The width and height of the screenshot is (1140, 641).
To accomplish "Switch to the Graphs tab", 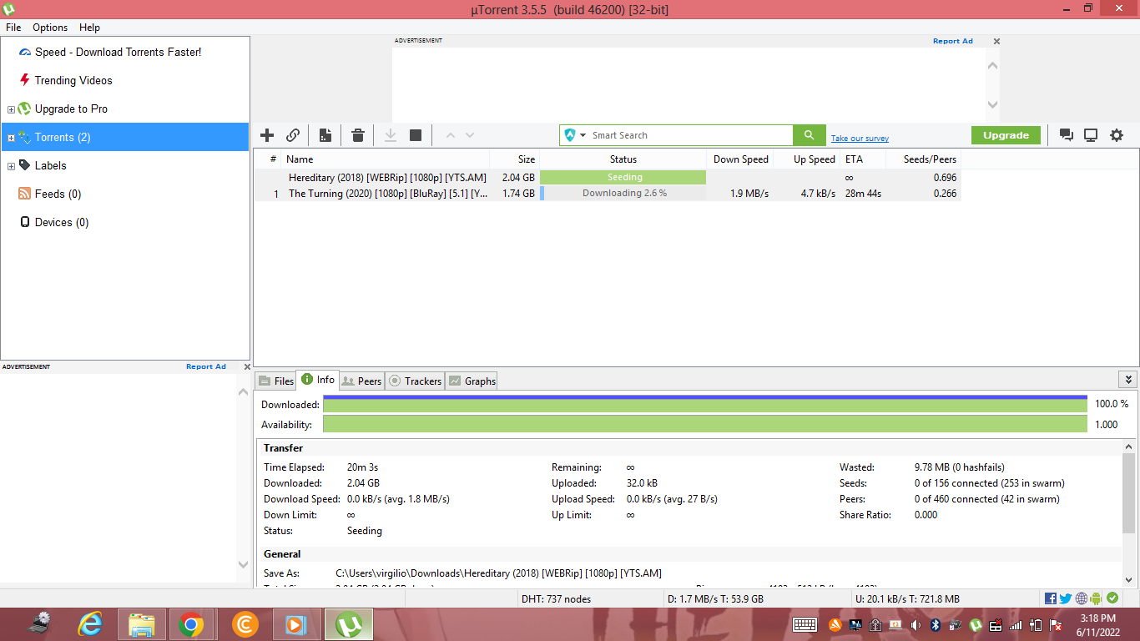I will coord(472,381).
